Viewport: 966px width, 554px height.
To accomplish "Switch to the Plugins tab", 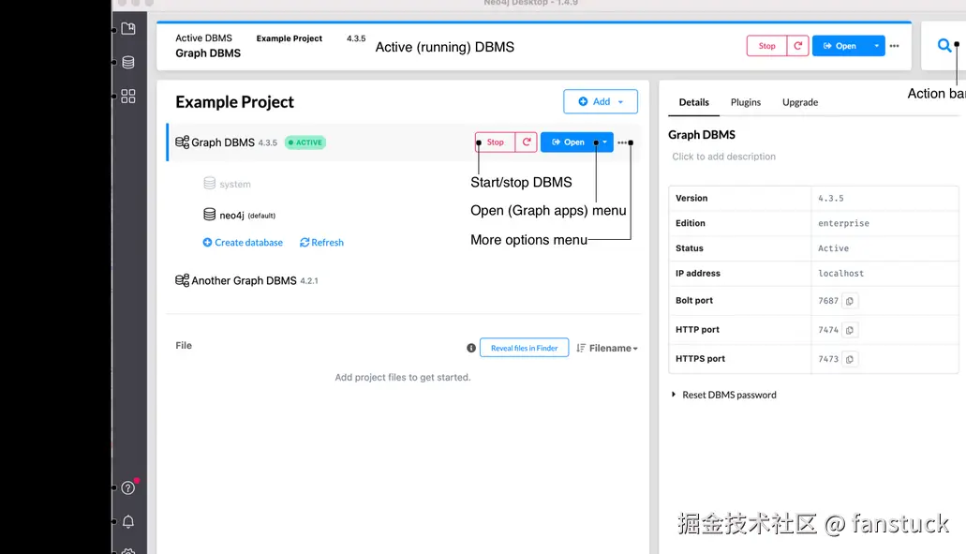I will click(746, 102).
